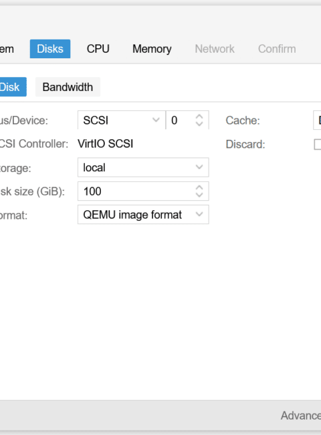Open the SCSI bus type dropdown arrow
This screenshot has height=435, width=321.
coord(156,120)
